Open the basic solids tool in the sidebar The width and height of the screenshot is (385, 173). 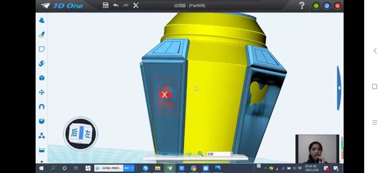42,20
